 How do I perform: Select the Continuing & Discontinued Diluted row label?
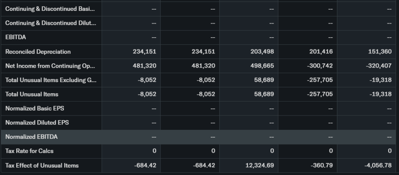pyautogui.click(x=50, y=23)
